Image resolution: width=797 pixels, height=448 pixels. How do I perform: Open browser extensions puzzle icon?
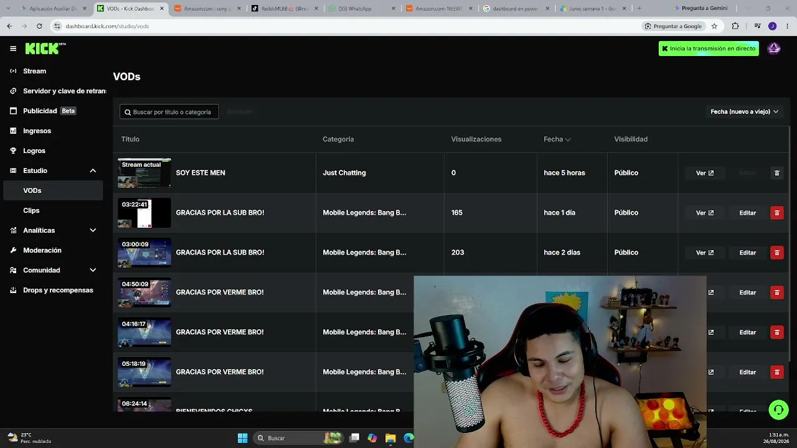click(735, 26)
